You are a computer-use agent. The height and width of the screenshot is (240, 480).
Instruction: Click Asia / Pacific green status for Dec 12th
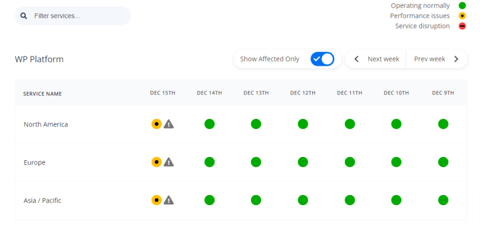tap(303, 200)
